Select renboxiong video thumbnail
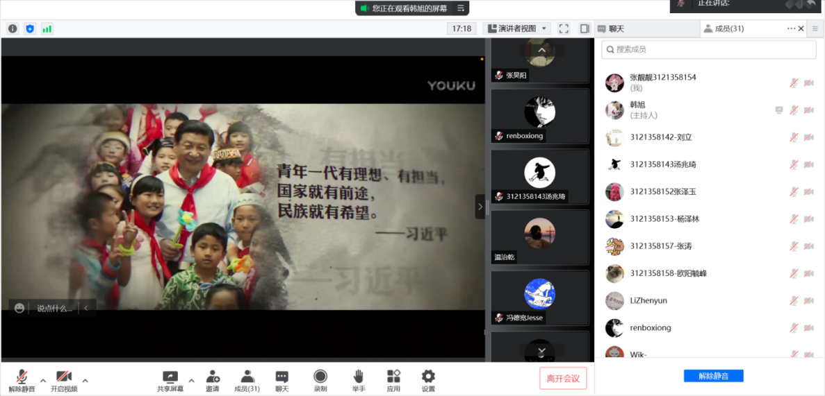This screenshot has width=825, height=396. pyautogui.click(x=540, y=116)
